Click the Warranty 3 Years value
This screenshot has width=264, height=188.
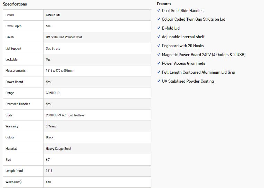(x=51, y=126)
